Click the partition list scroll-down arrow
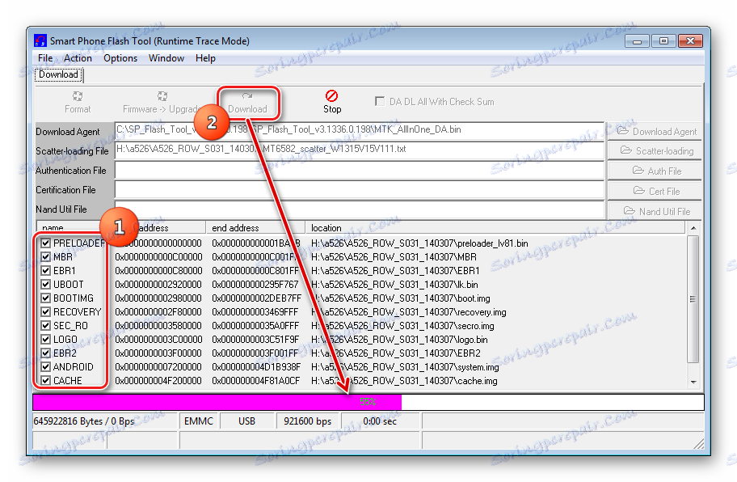This screenshot has height=482, width=737. point(693,382)
